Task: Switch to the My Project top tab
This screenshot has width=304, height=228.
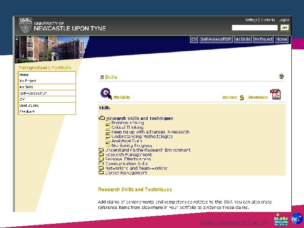Action: click(x=263, y=39)
